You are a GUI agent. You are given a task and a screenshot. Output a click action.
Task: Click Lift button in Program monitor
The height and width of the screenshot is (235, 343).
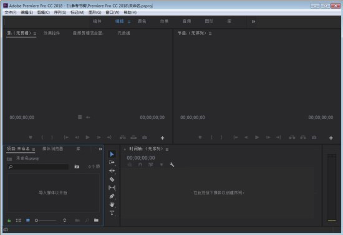(x=292, y=138)
